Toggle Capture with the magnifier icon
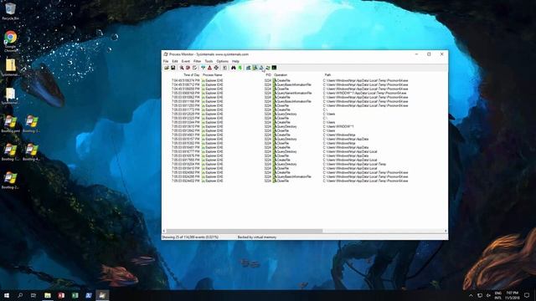The width and height of the screenshot is (536, 301). pyautogui.click(x=182, y=68)
